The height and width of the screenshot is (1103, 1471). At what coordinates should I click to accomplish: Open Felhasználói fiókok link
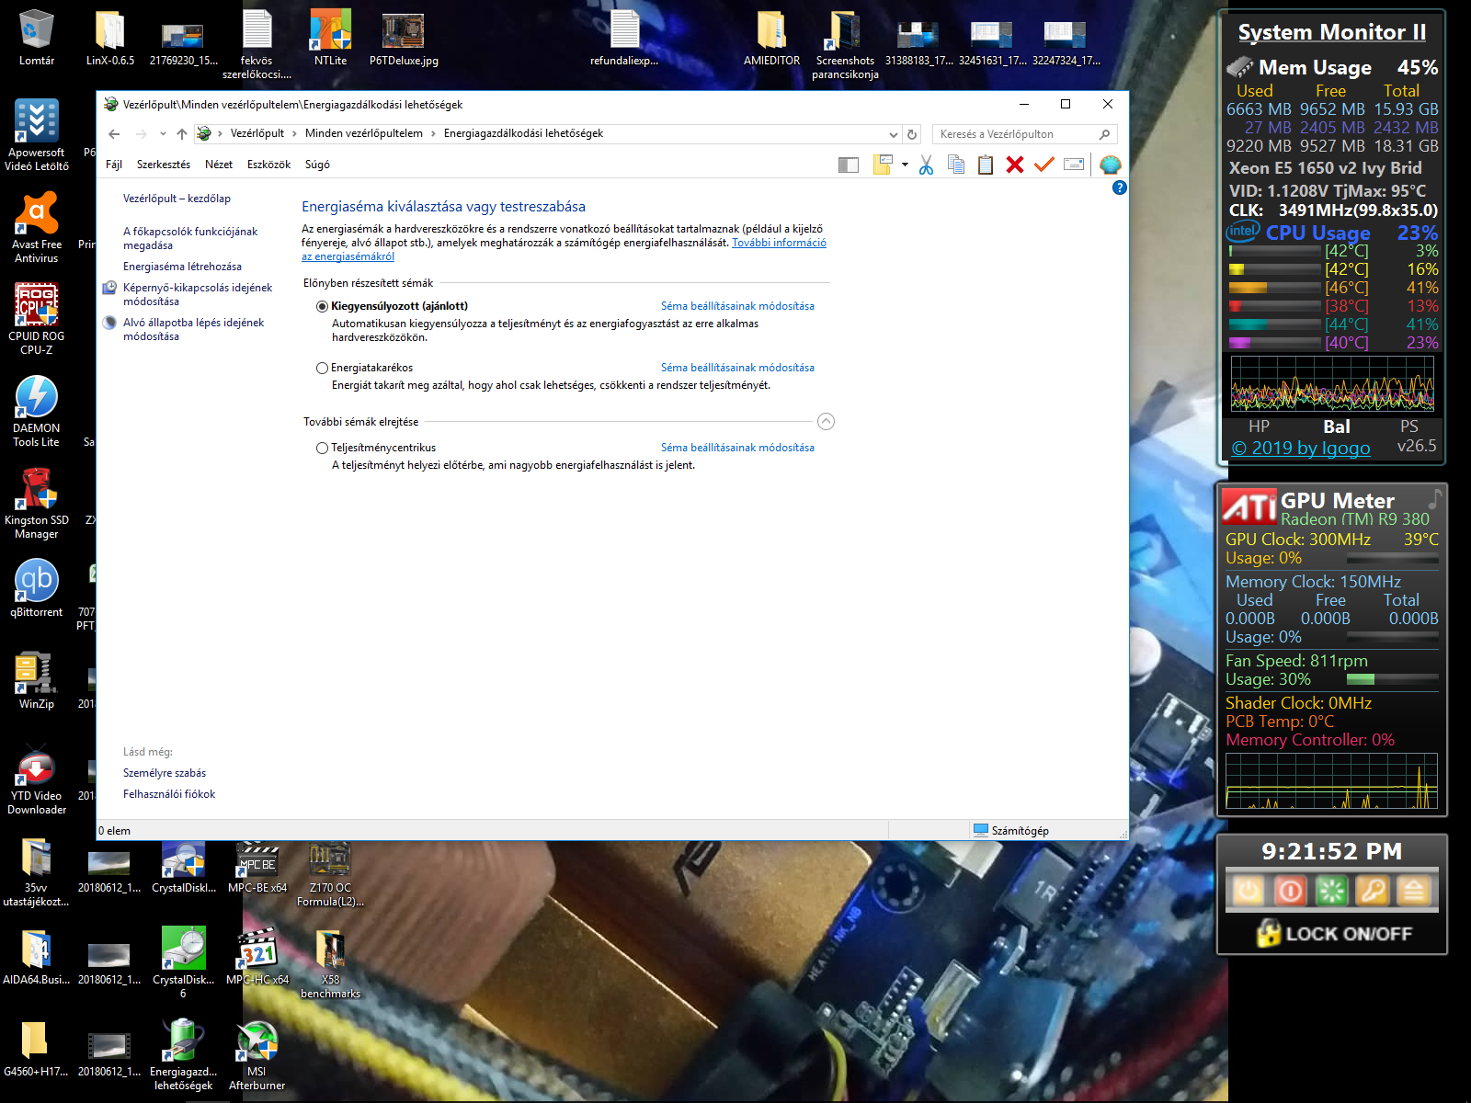tap(169, 794)
